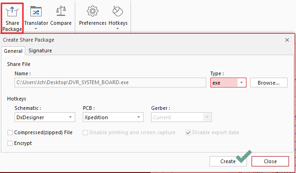Click the Create button

(228, 161)
